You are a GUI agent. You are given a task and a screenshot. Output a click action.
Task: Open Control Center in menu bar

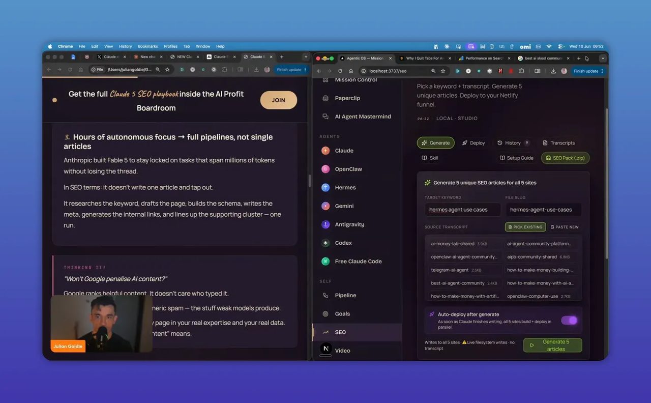pos(560,46)
